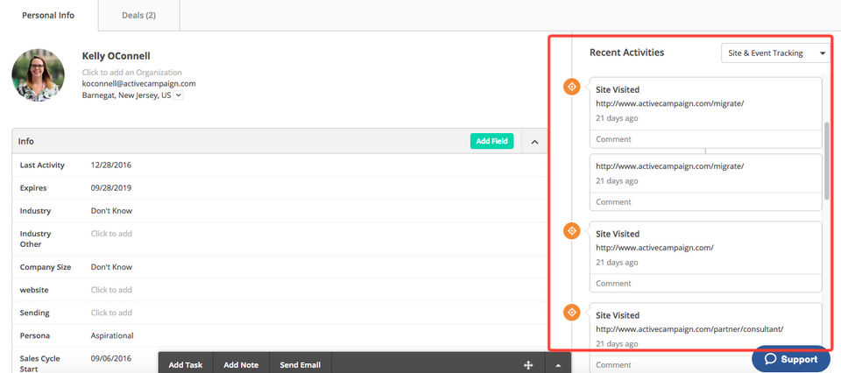Click the Last Activity value 12/28/2016
This screenshot has height=373, width=841.
[x=111, y=165]
